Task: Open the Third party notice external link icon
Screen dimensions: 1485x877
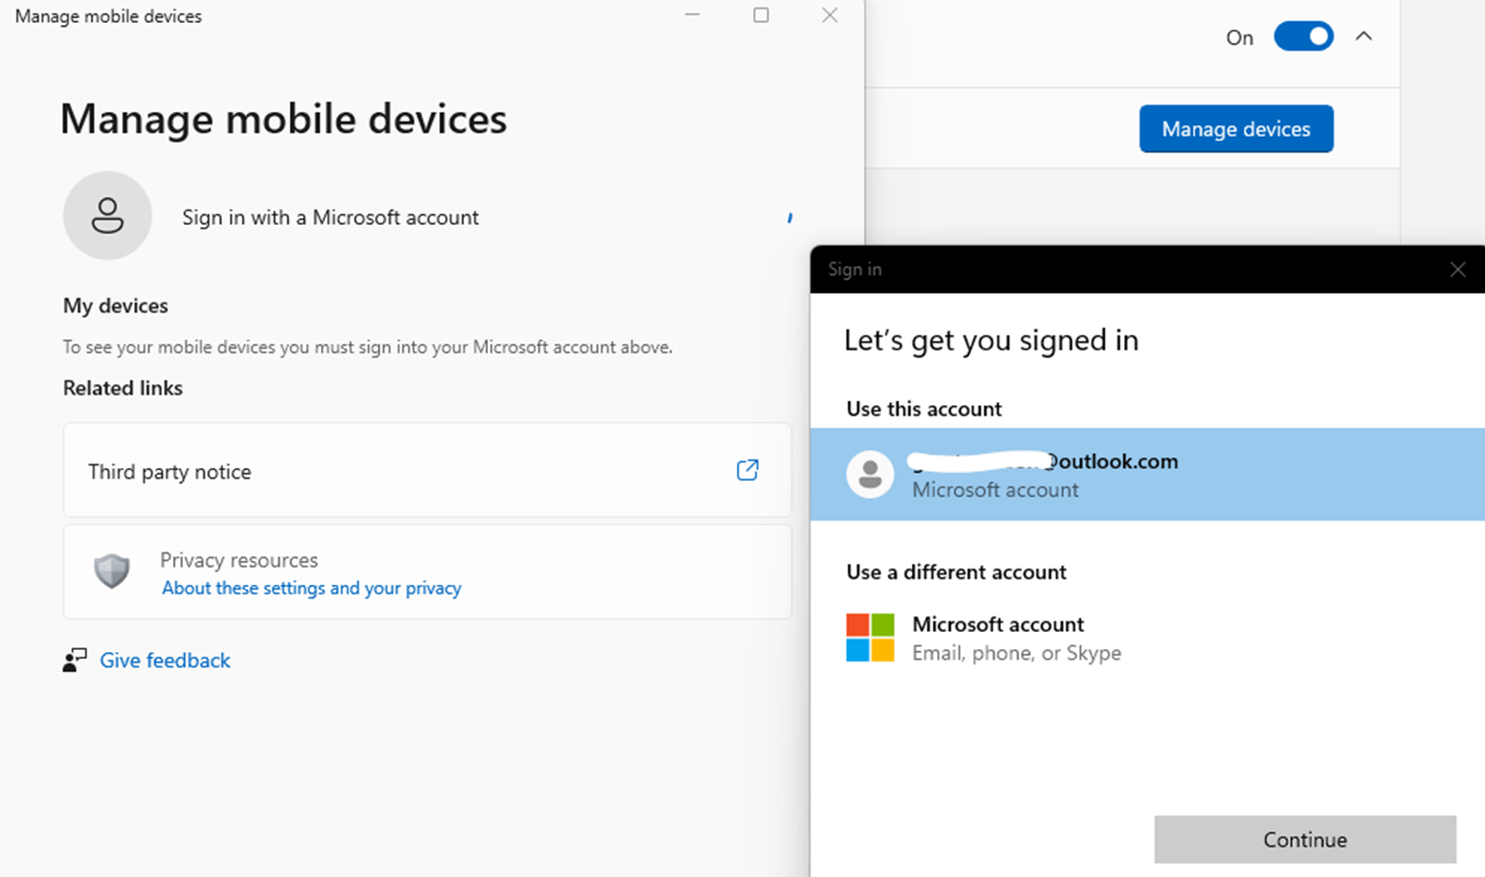Action: [747, 470]
